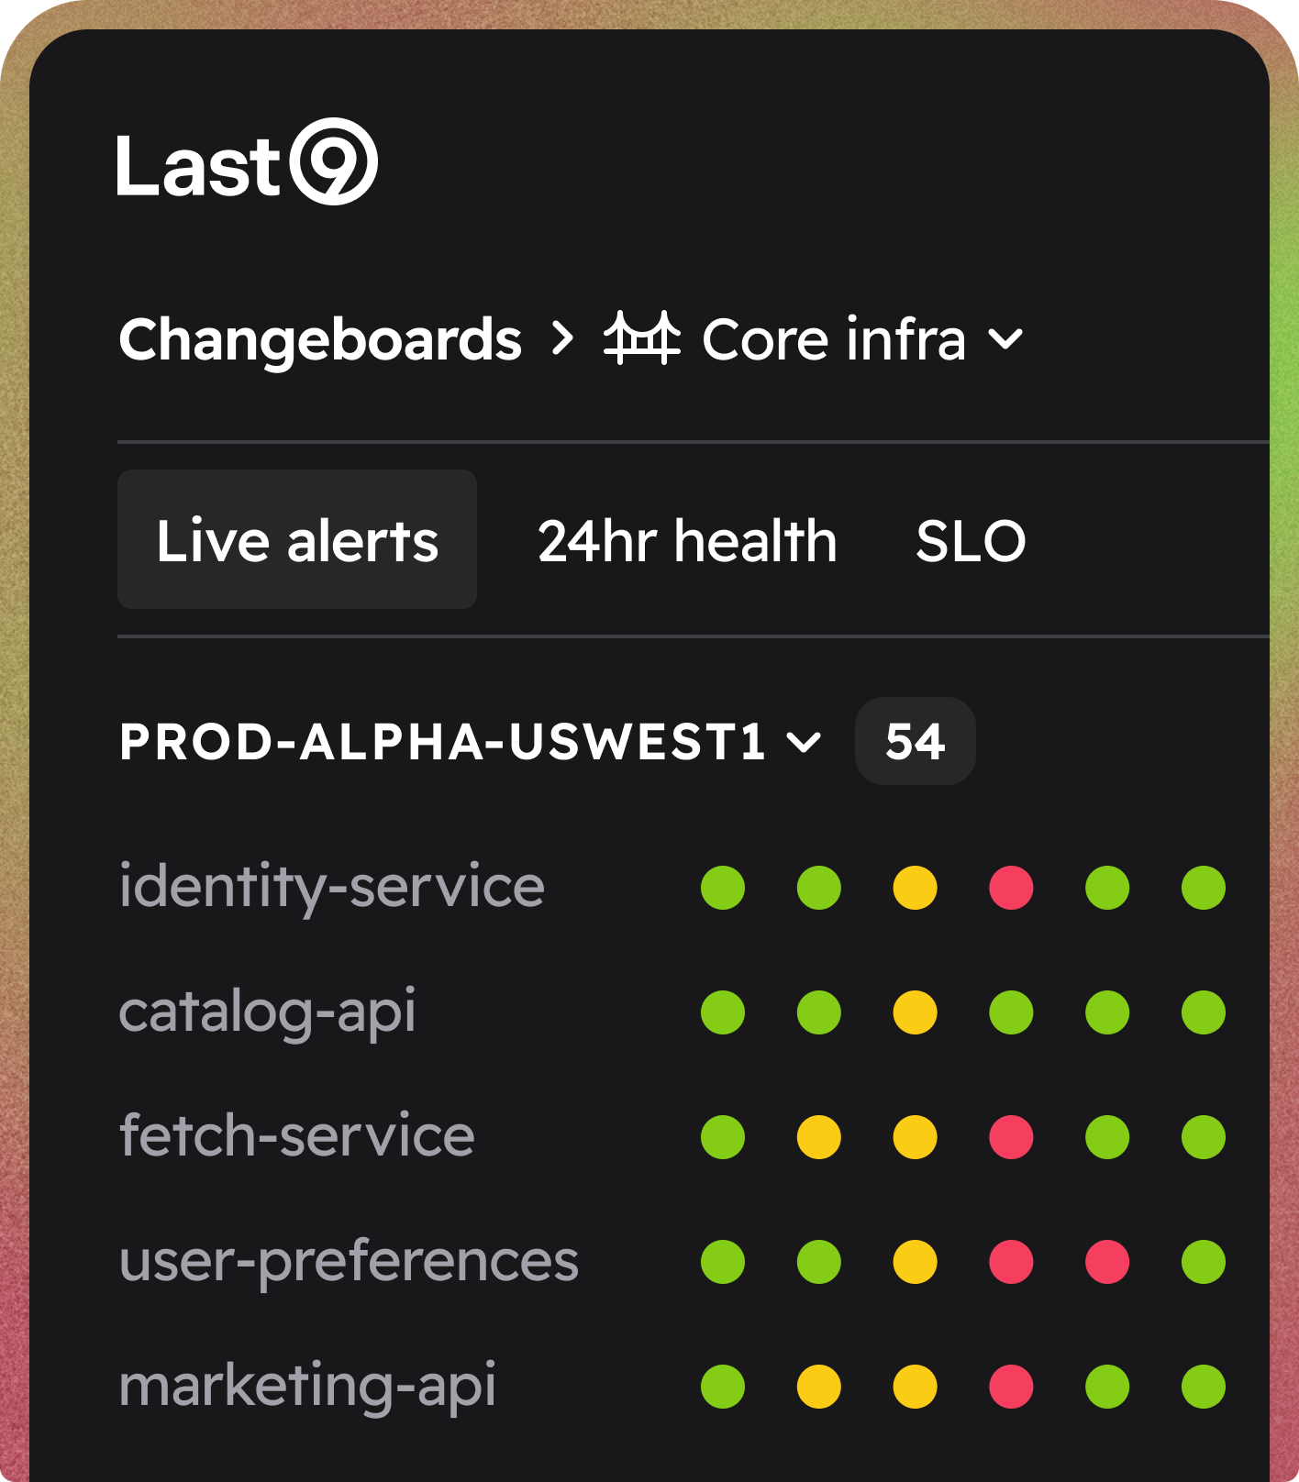Open the identity-service entry
1299x1482 pixels.
(x=332, y=888)
